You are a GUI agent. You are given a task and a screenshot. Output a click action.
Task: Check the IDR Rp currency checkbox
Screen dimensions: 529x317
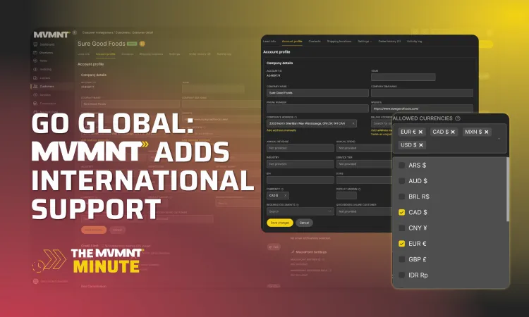coord(401,275)
